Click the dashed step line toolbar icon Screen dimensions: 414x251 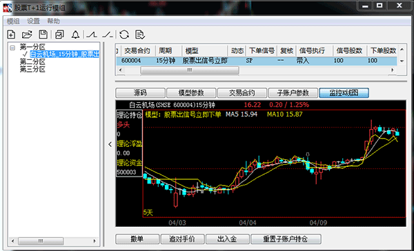(x=108, y=34)
